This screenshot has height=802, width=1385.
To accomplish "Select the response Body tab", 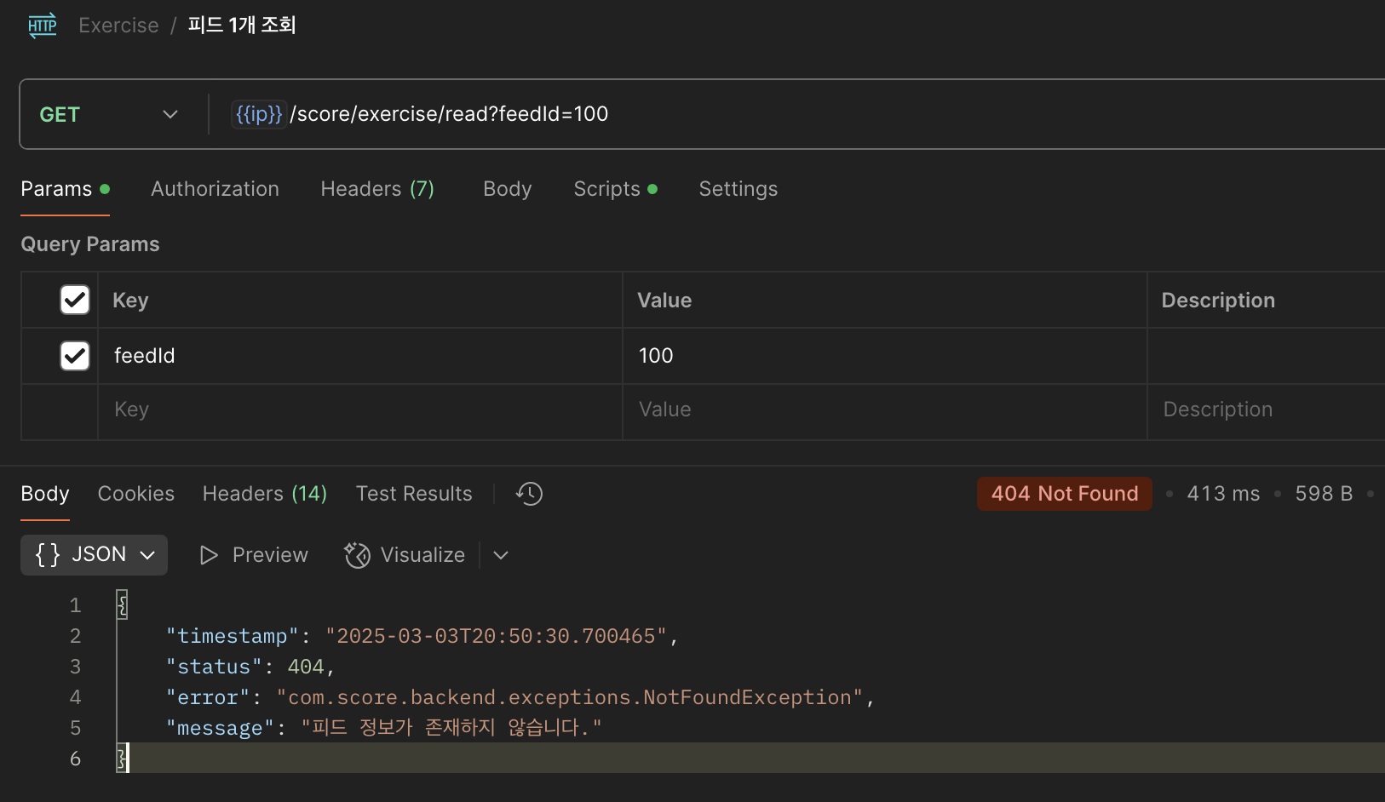I will pos(45,494).
